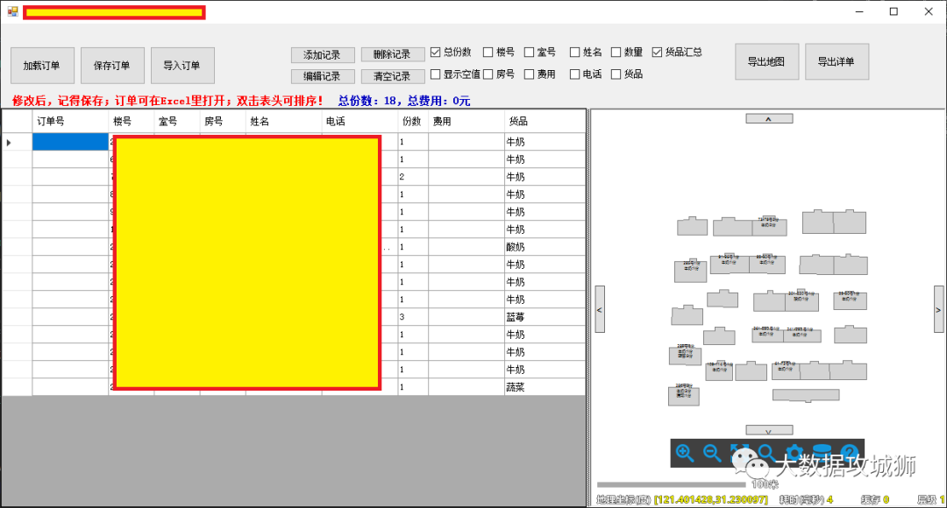Open the help question mark icon
The height and width of the screenshot is (508, 947).
pyautogui.click(x=849, y=453)
